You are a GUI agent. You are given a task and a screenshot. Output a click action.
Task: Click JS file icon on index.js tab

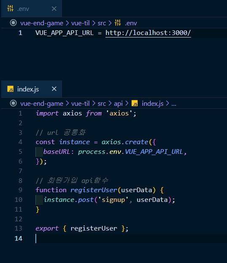[11, 89]
